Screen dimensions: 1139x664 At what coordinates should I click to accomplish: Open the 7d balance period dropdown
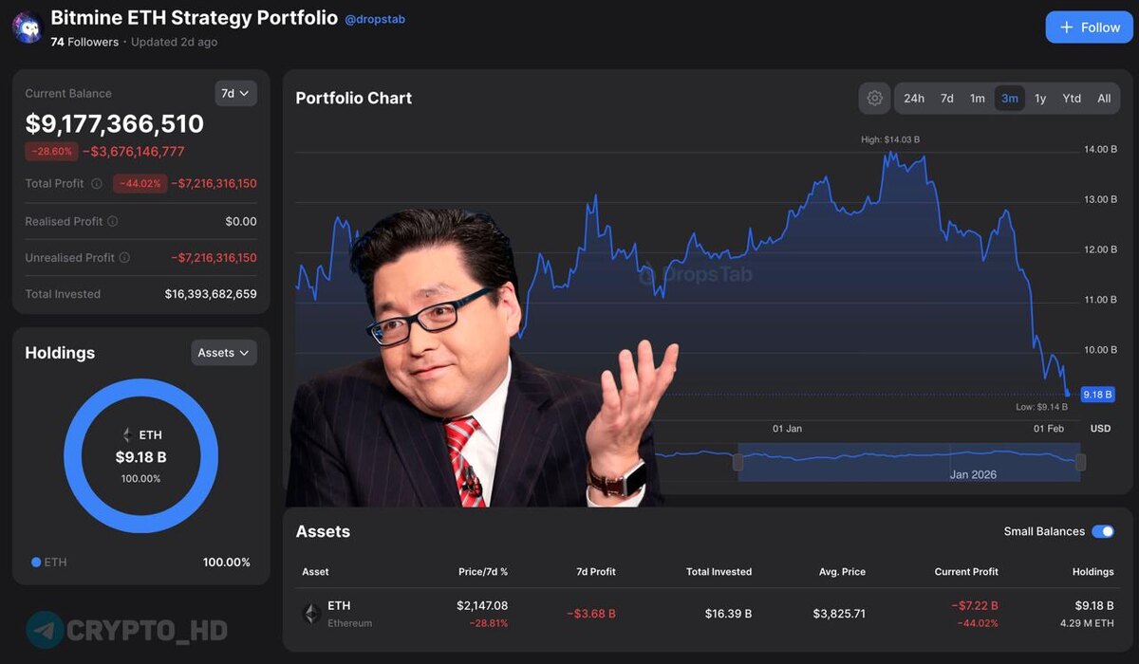(x=235, y=93)
